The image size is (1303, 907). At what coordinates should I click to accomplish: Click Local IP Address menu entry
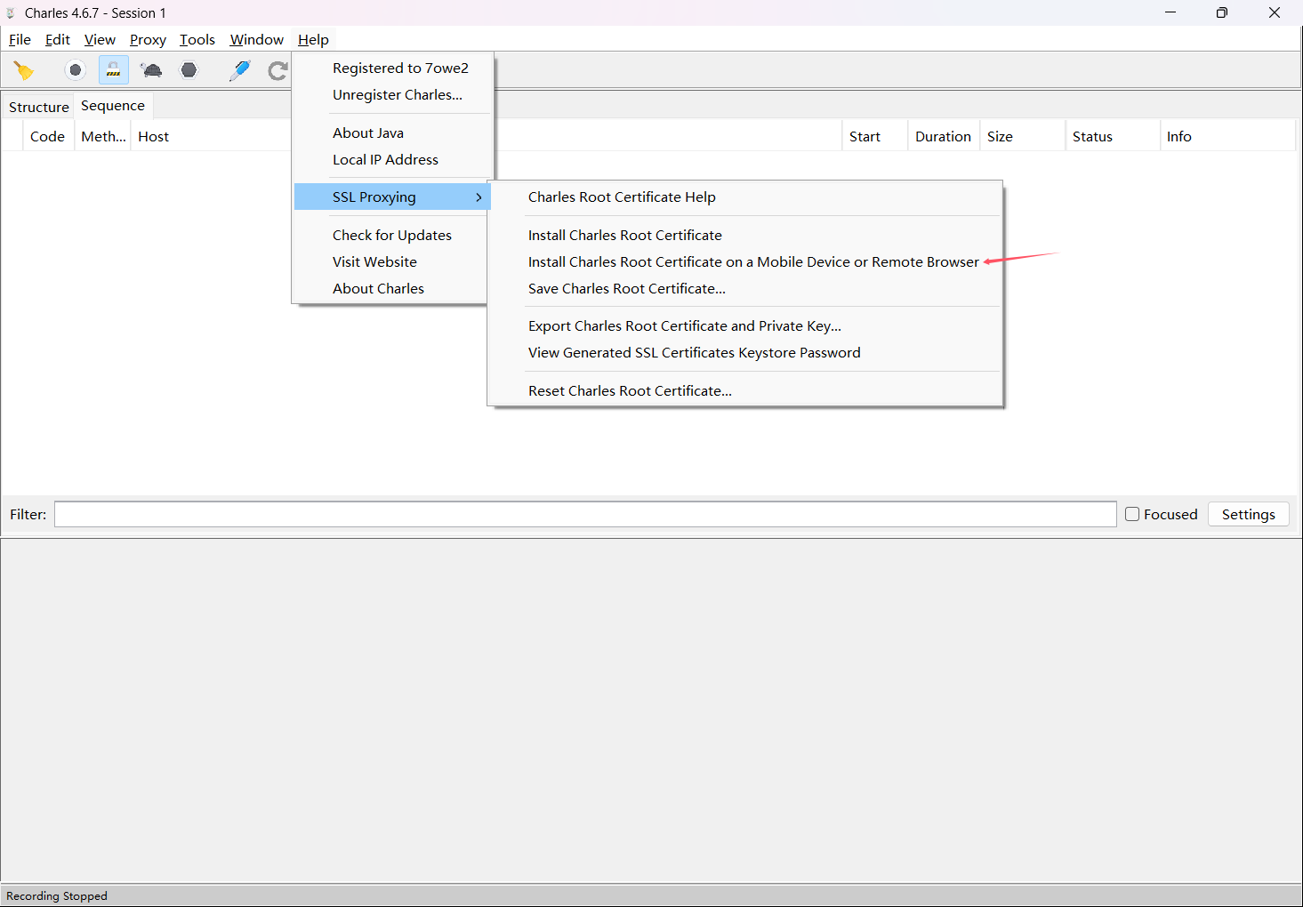(x=385, y=160)
